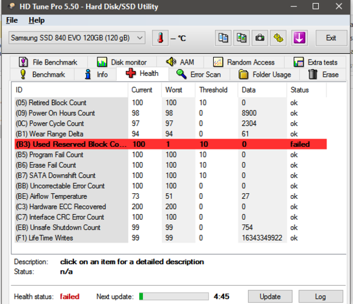Open the options gear icon

278,38
